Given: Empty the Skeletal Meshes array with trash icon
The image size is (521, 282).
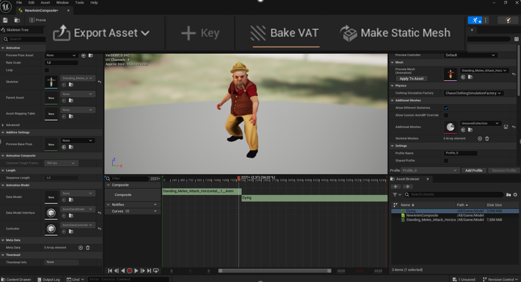Looking at the screenshot, I should click(487, 138).
